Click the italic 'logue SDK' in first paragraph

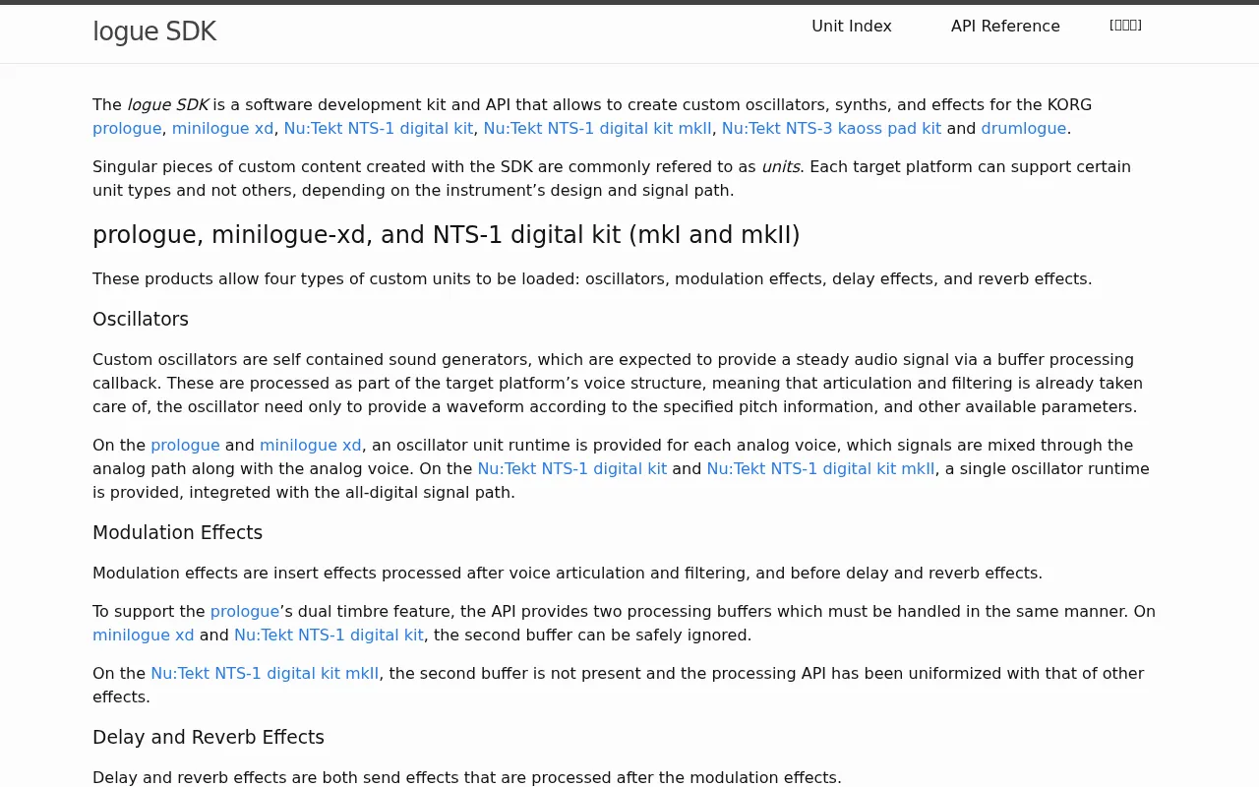point(168,105)
